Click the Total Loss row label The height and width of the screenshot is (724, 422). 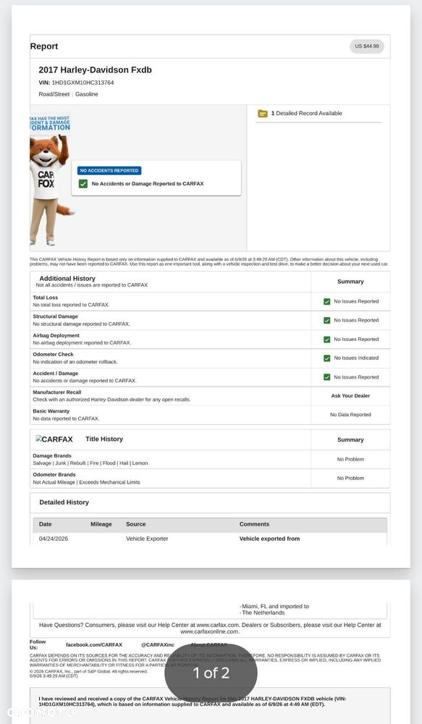tap(46, 298)
